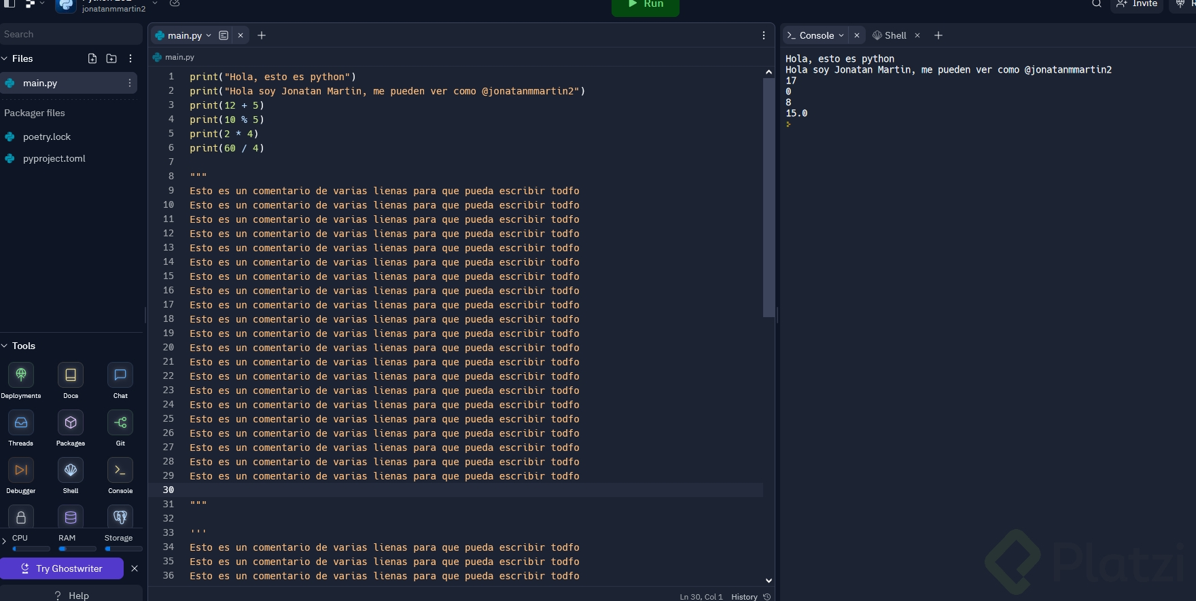Click the Ln 30, Col 1 indicator
1196x601 pixels.
[x=701, y=597]
